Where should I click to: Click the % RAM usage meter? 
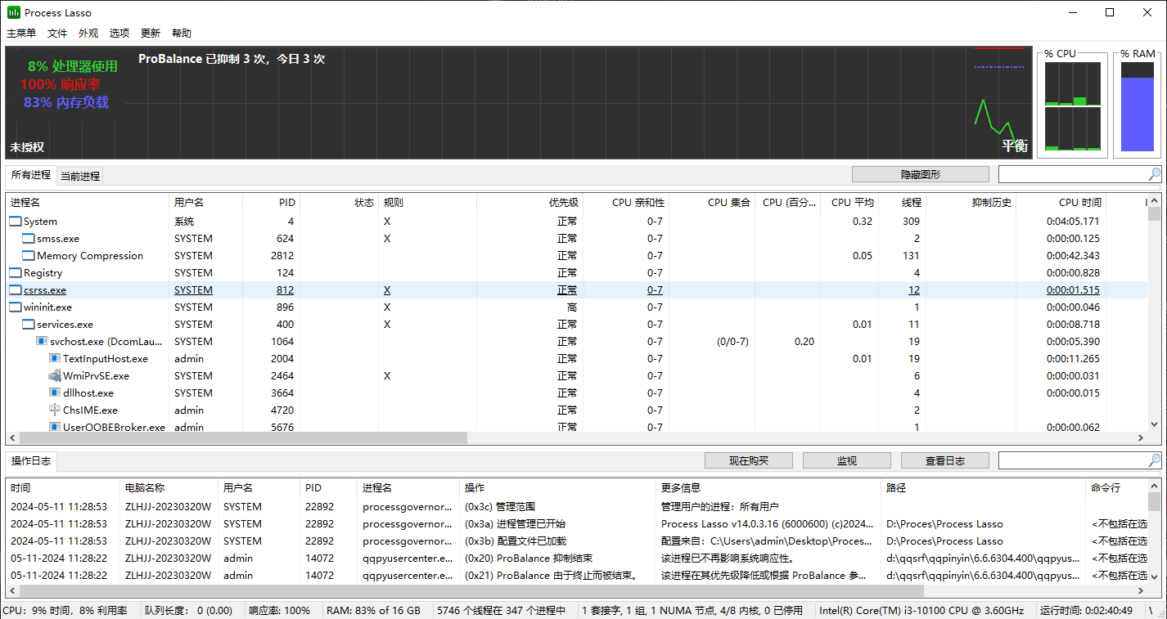click(1138, 106)
